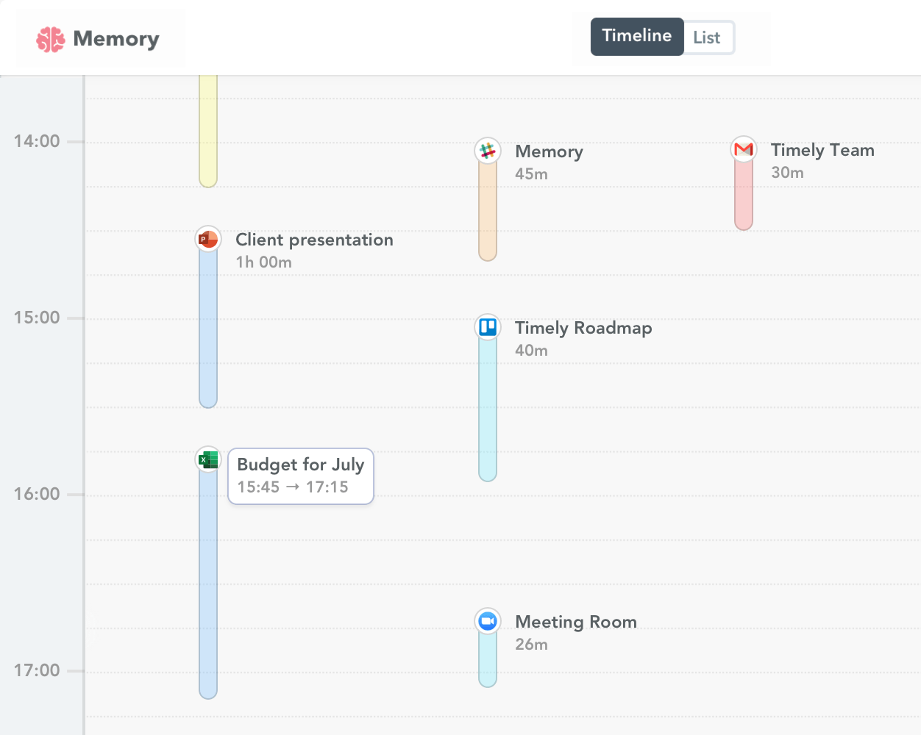Click the Client presentation title text
The width and height of the screenshot is (921, 735).
[314, 240]
